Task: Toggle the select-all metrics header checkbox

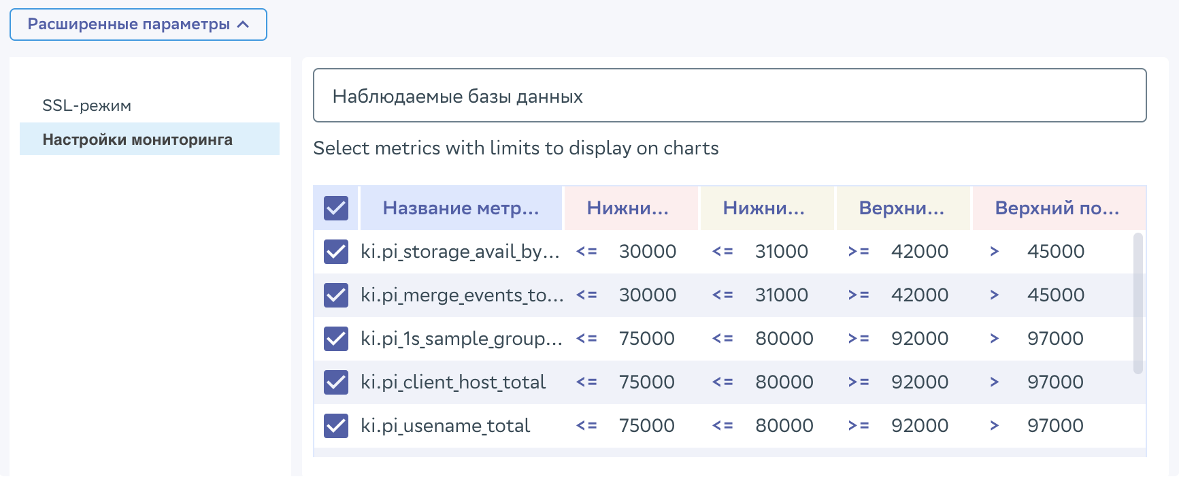Action: click(336, 208)
